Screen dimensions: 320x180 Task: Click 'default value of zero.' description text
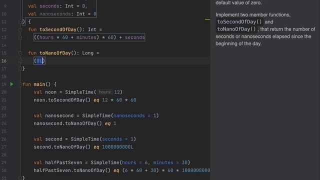pyautogui.click(x=238, y=3)
